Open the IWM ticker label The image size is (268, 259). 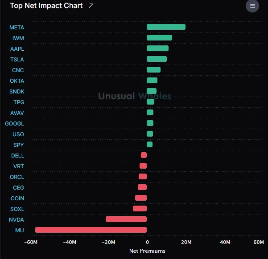coord(18,38)
